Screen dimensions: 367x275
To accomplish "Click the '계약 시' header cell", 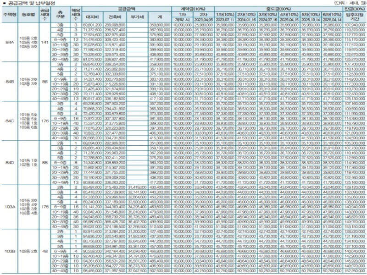I will pyautogui.click(x=182, y=20).
